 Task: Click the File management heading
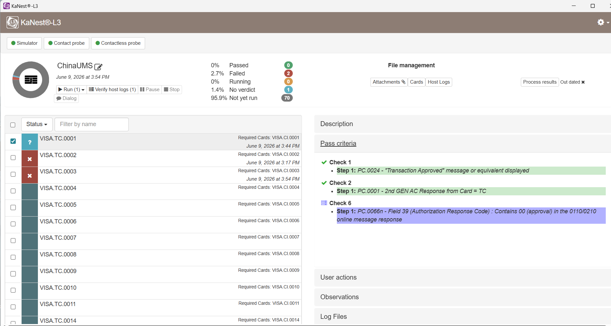tap(411, 65)
